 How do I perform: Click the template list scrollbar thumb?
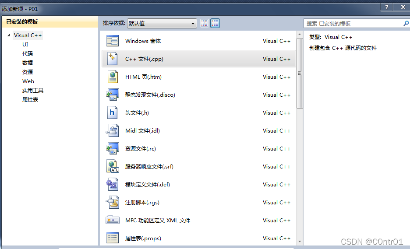pos(300,73)
